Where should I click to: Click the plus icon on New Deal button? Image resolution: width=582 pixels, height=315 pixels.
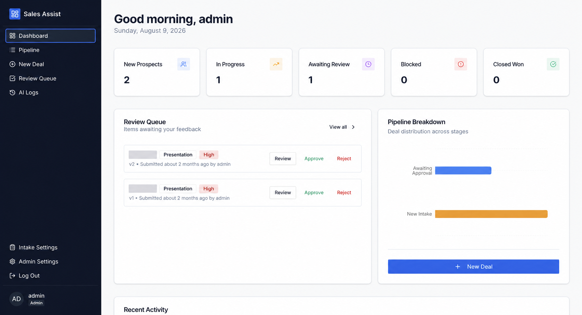[x=458, y=267]
